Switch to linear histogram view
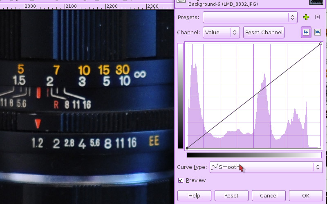327x204 pixels. 306,32
